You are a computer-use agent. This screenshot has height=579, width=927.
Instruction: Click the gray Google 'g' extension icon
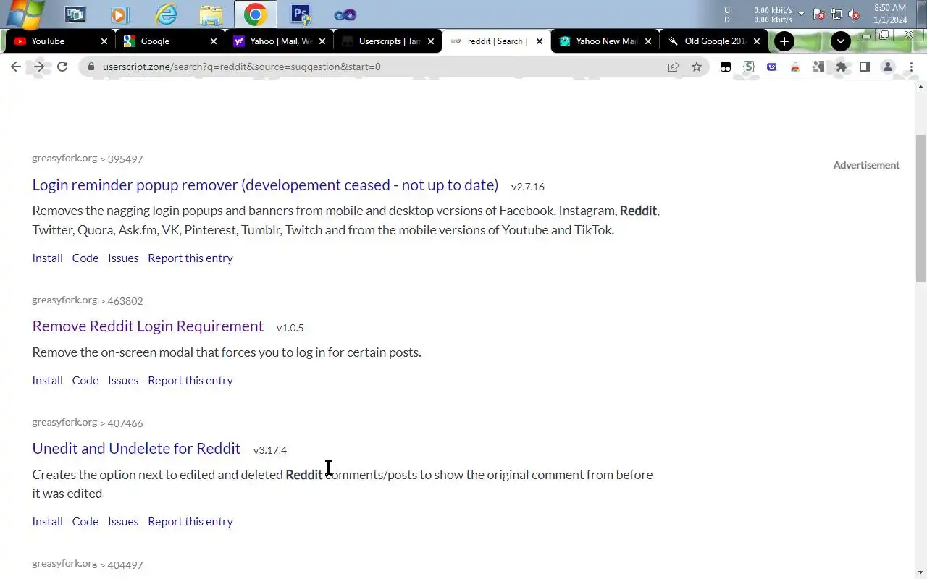coord(818,67)
